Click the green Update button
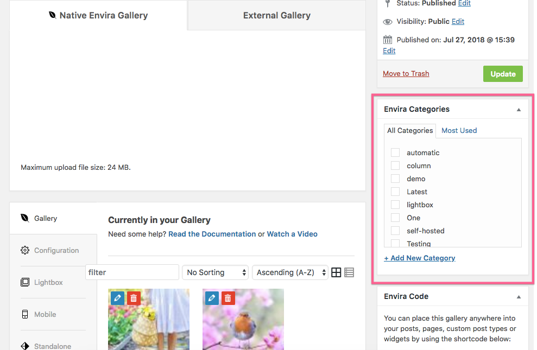537x350 pixels. coord(503,74)
